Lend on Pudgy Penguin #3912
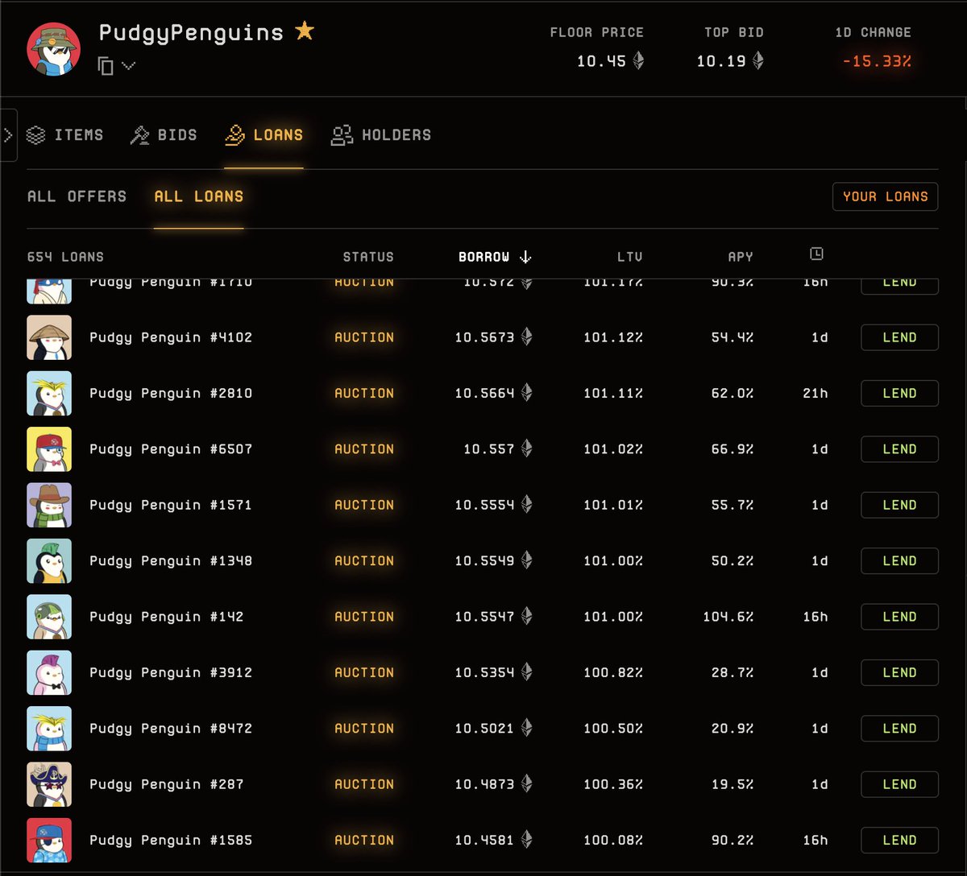The width and height of the screenshot is (967, 876). pos(899,672)
